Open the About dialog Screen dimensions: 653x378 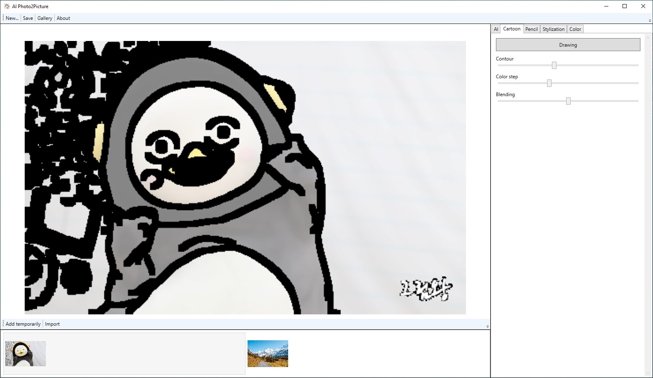pos(63,18)
